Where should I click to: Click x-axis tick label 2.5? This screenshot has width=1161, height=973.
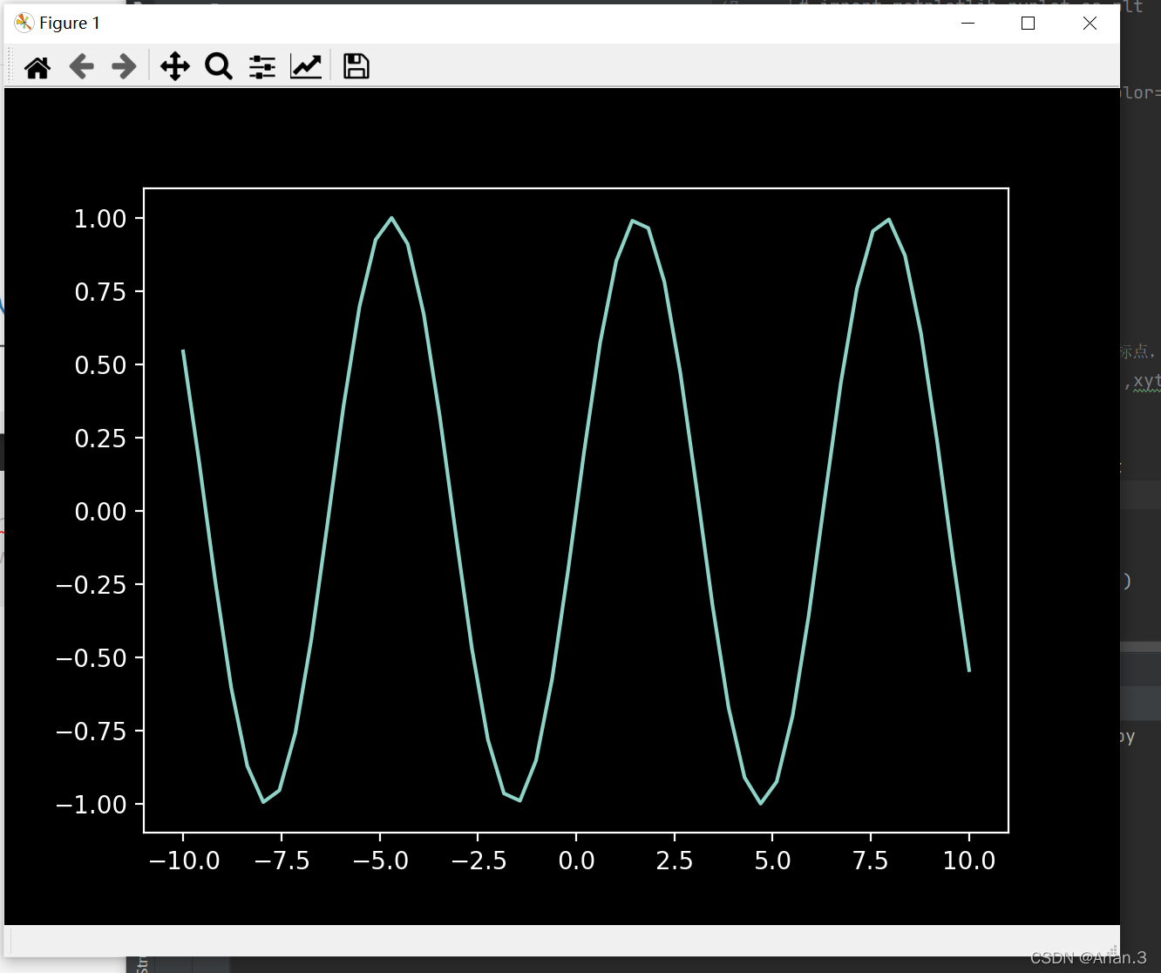click(x=675, y=861)
